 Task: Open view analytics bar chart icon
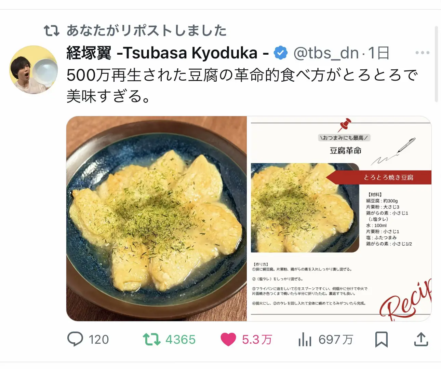[305, 339]
